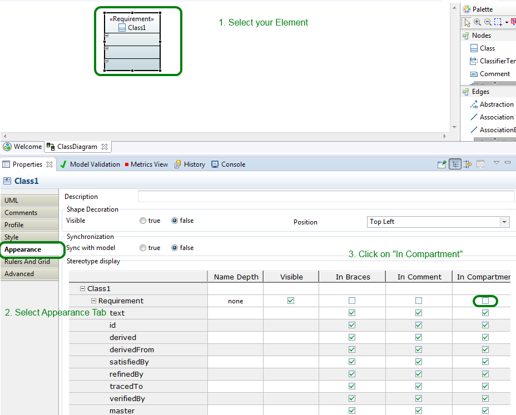516x415 pixels.
Task: Open the Properties view menu triangle
Action: click(x=497, y=162)
